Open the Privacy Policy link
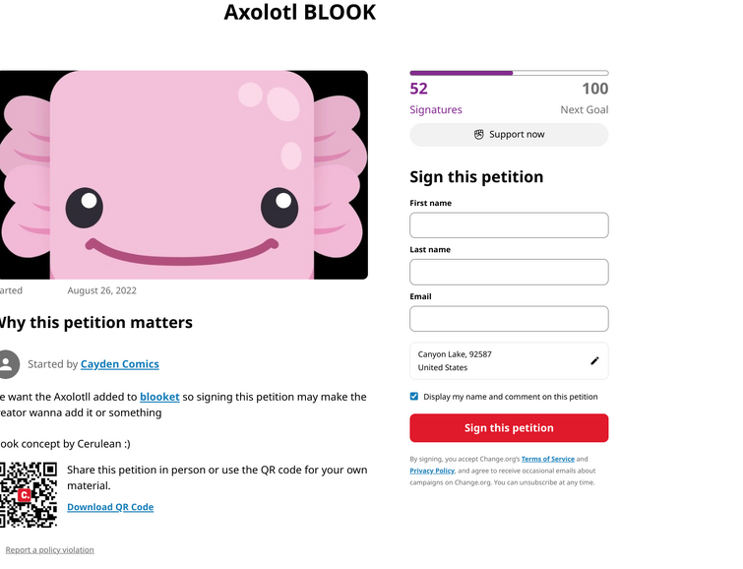Viewport: 743px width, 569px height. click(432, 471)
